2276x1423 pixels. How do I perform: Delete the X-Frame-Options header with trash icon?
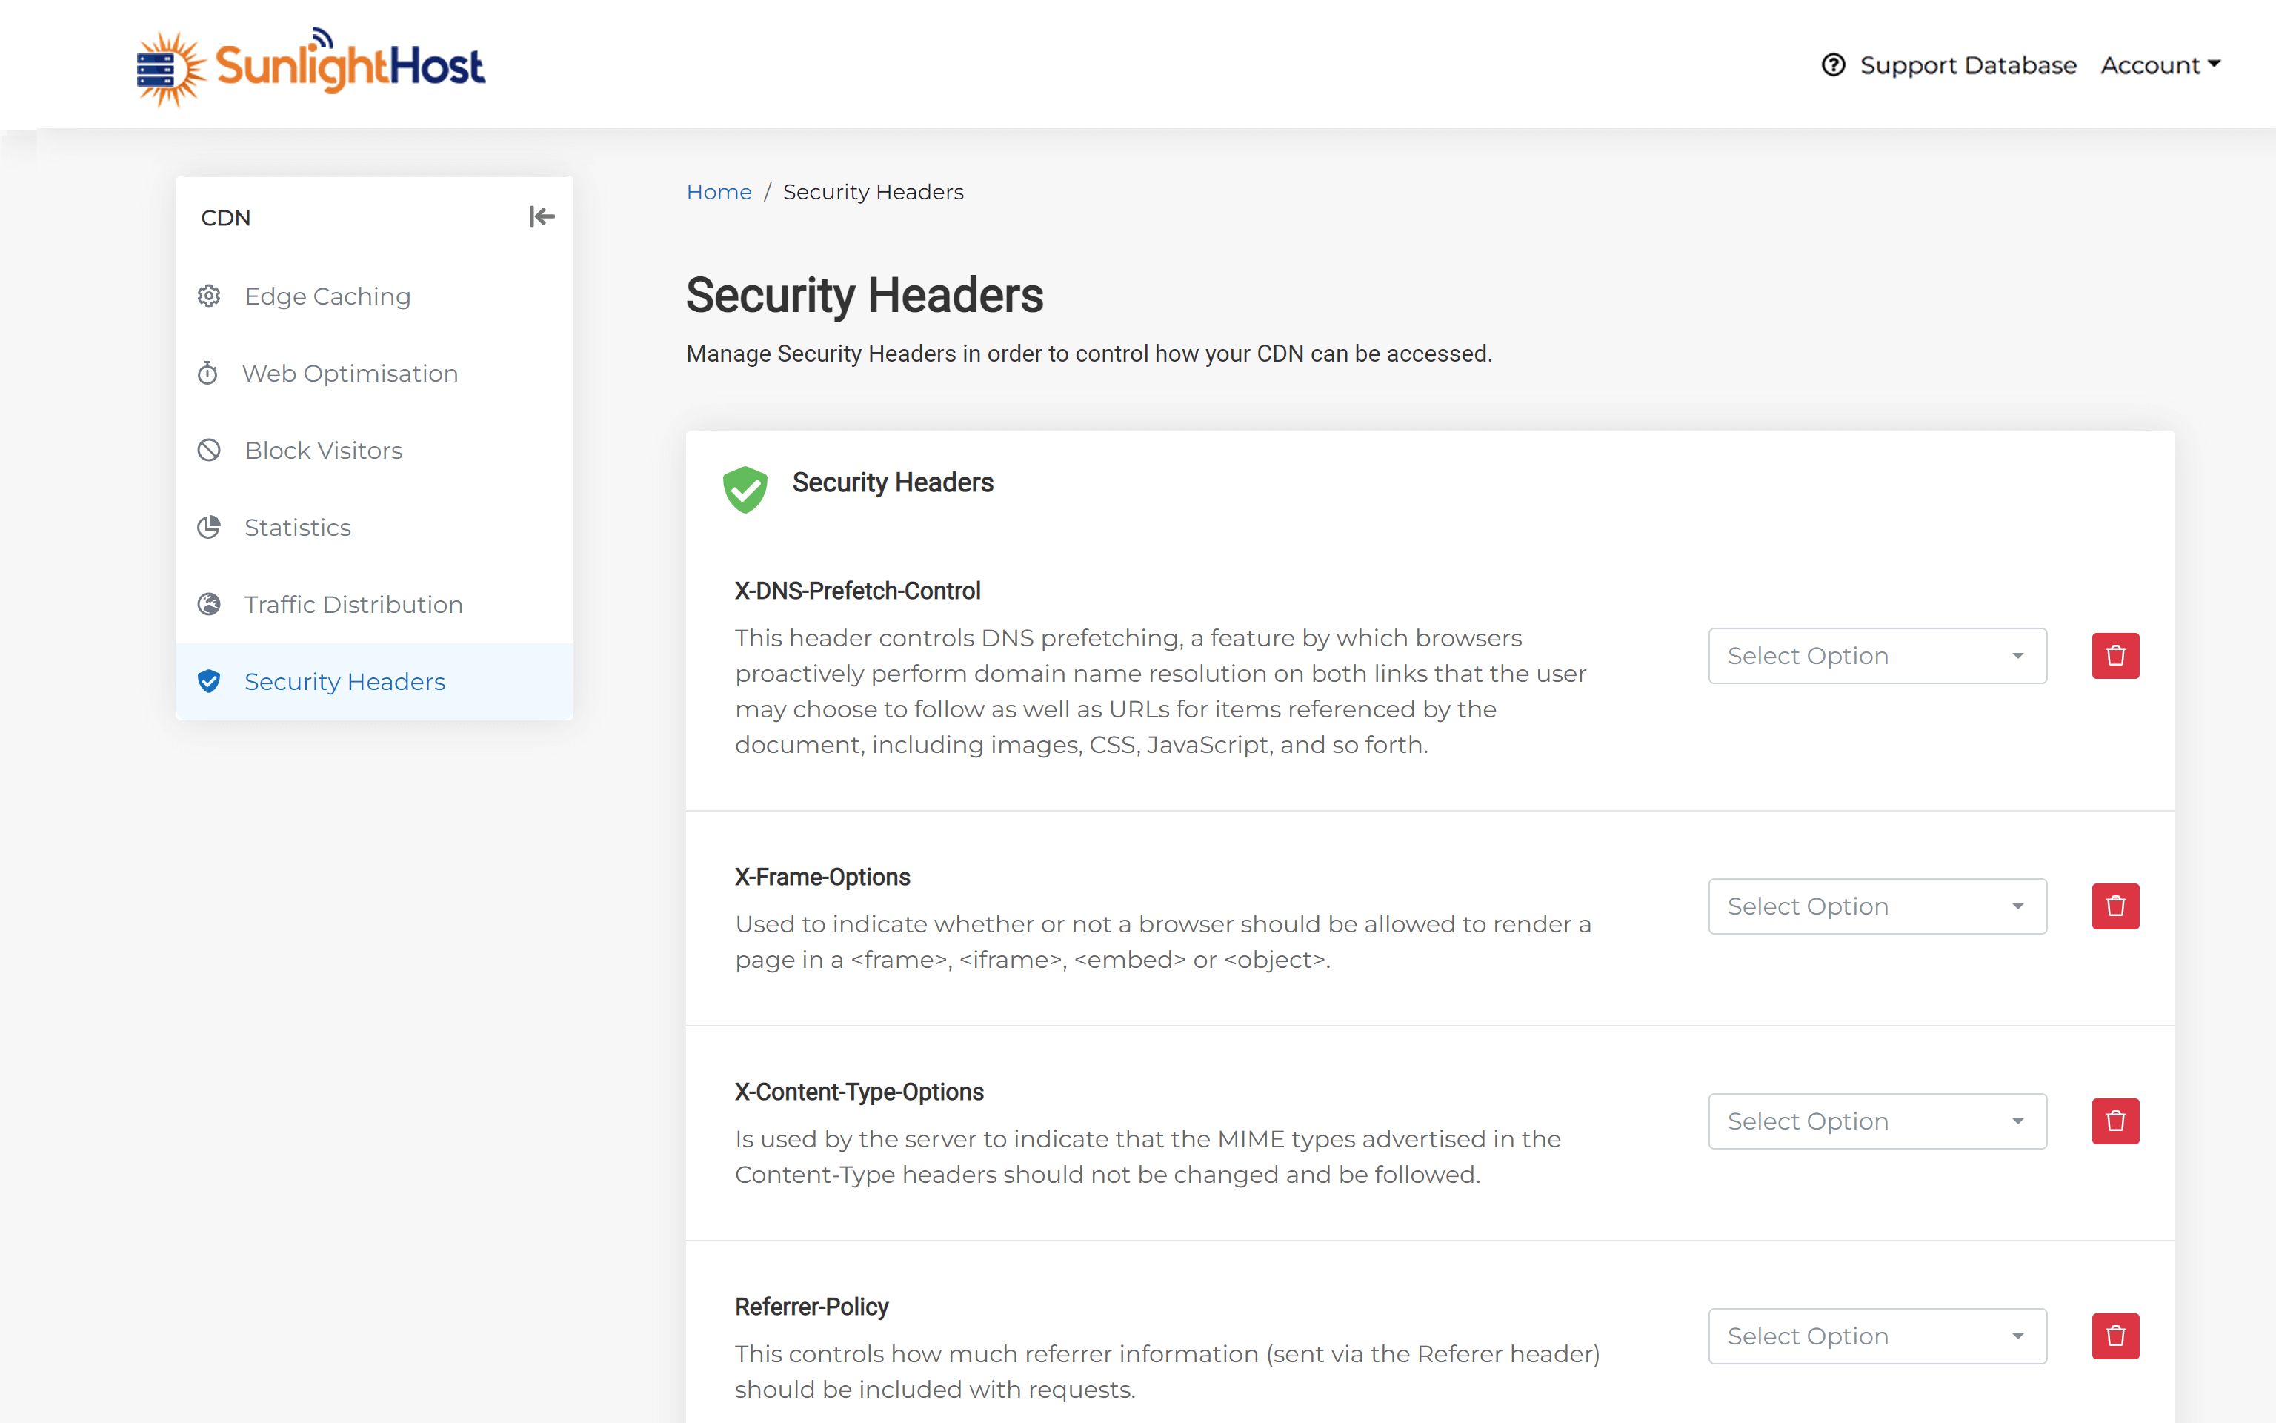click(2115, 906)
